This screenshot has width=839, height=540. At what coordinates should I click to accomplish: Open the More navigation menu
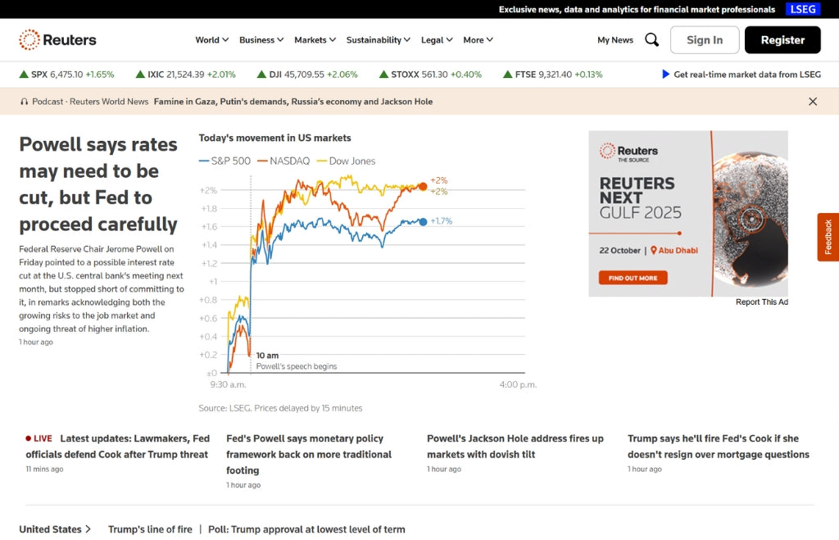[478, 39]
